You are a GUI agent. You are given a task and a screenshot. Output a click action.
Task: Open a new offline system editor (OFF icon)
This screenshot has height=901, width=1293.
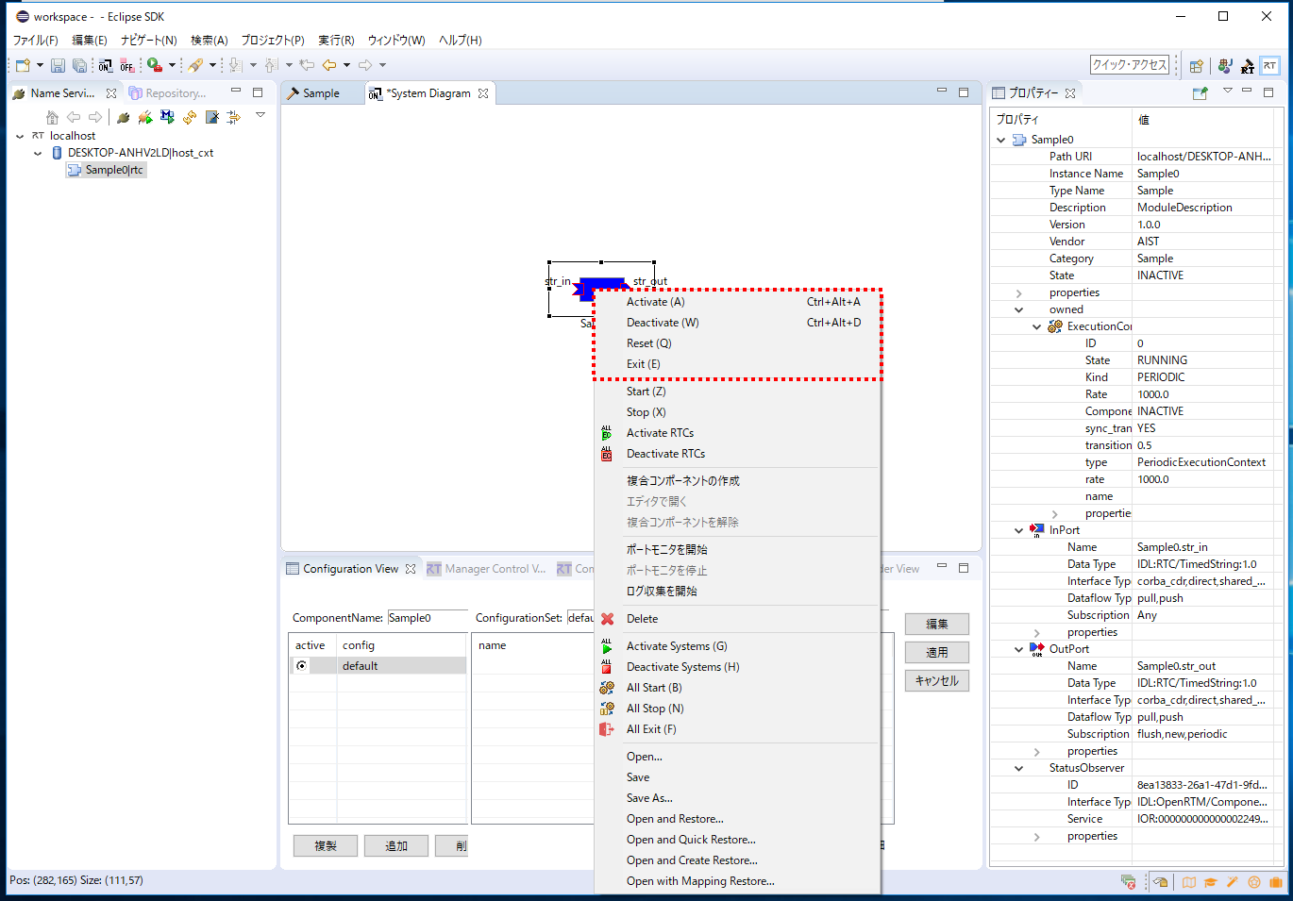pyautogui.click(x=127, y=65)
